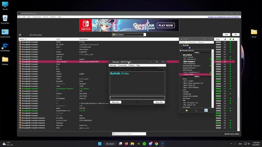Open Google Chrome from the taskbar
Image resolution: width=262 pixels, height=147 pixels.
[x=156, y=144]
